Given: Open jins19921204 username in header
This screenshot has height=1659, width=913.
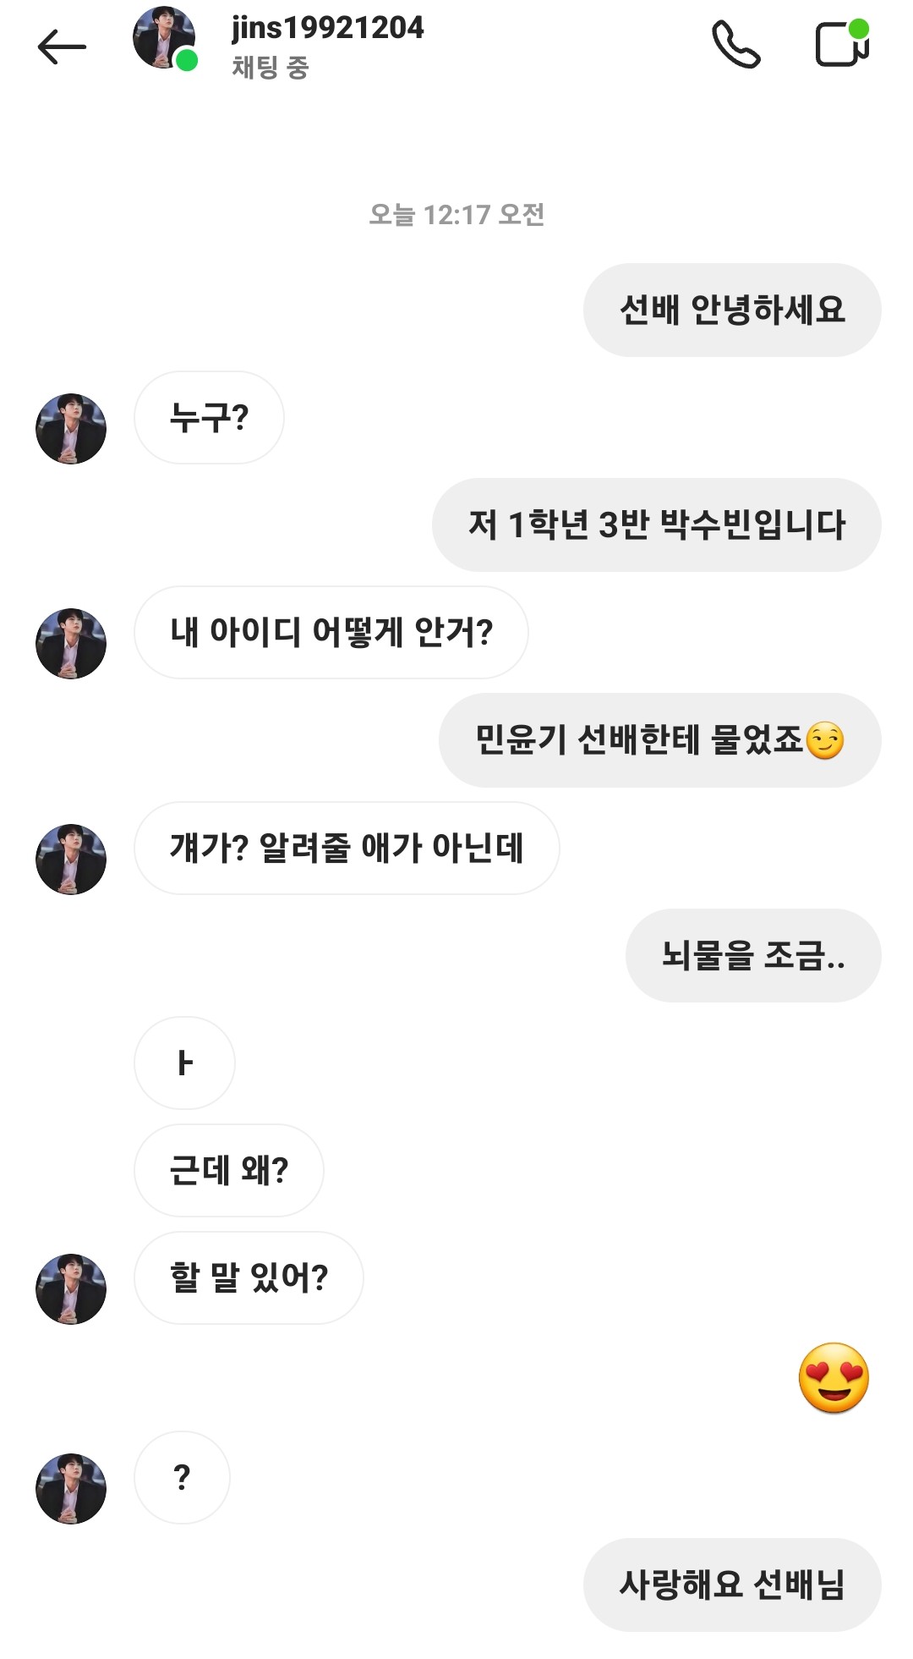Looking at the screenshot, I should pos(327,28).
